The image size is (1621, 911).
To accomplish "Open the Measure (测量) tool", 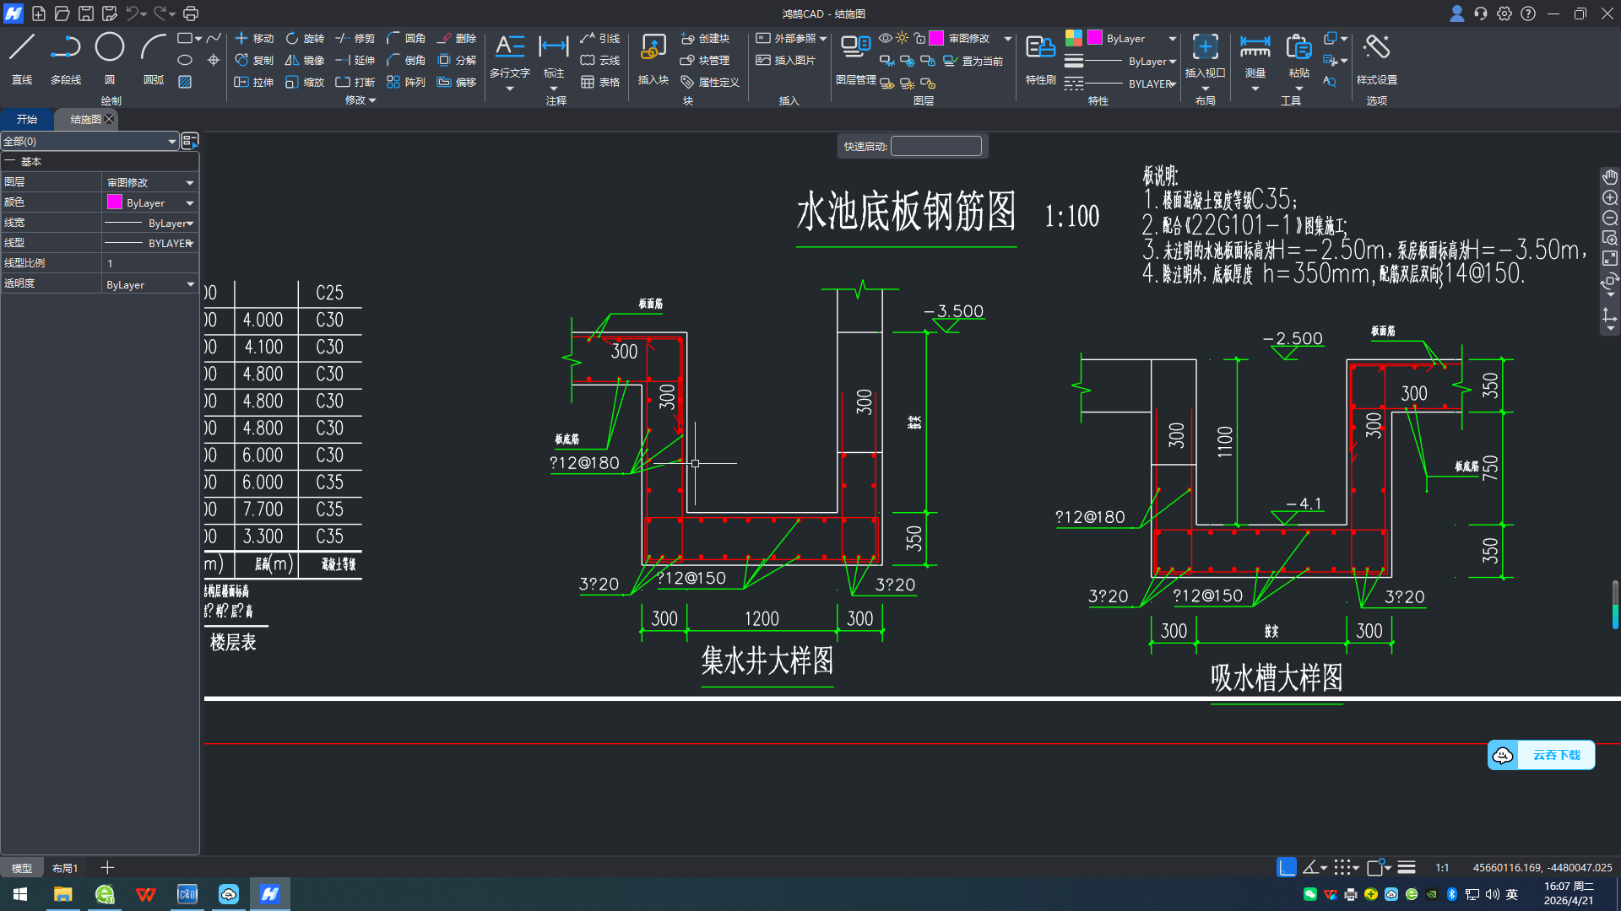I will pos(1255,57).
